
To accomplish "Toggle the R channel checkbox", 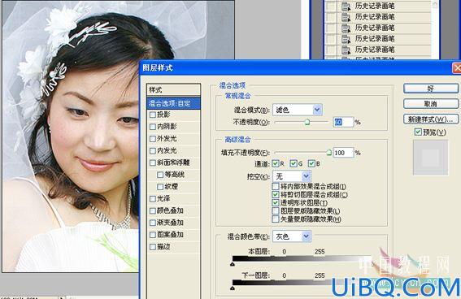I will point(276,163).
